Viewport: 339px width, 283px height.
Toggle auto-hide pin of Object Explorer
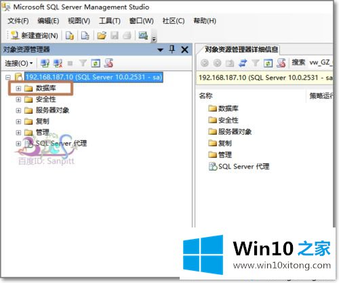172,49
